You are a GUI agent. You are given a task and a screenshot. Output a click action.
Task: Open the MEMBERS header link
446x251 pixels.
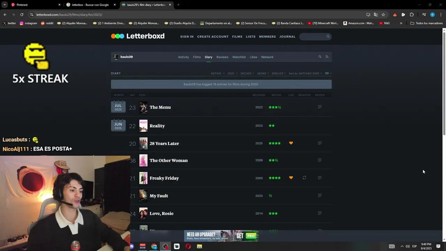267,37
